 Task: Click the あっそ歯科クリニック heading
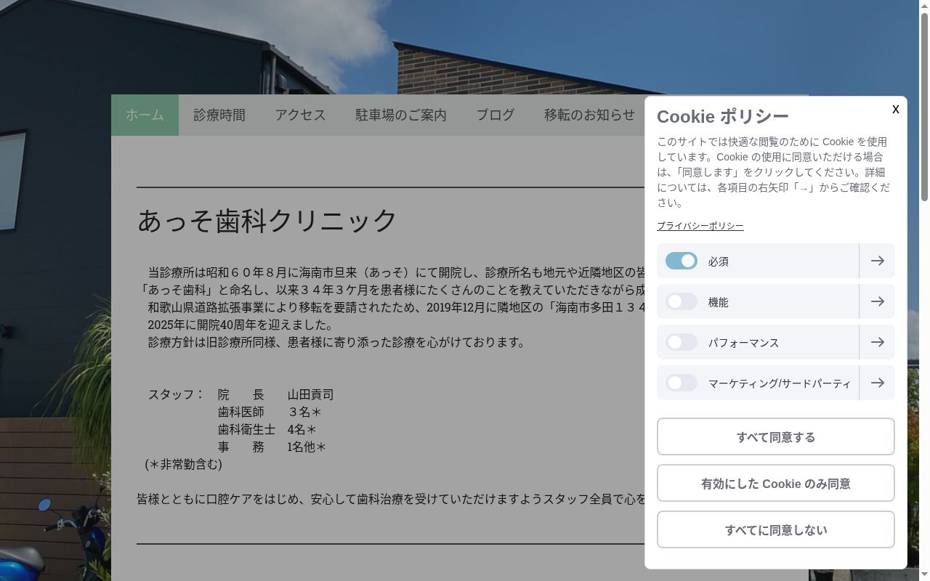tap(267, 220)
